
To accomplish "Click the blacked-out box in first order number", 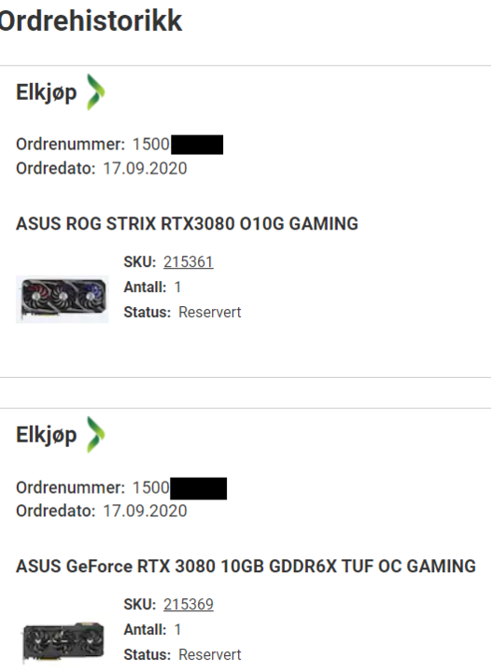I will (x=197, y=145).
